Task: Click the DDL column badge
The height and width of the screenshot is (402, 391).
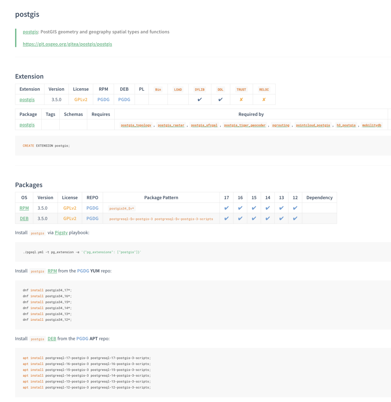Action: point(220,90)
